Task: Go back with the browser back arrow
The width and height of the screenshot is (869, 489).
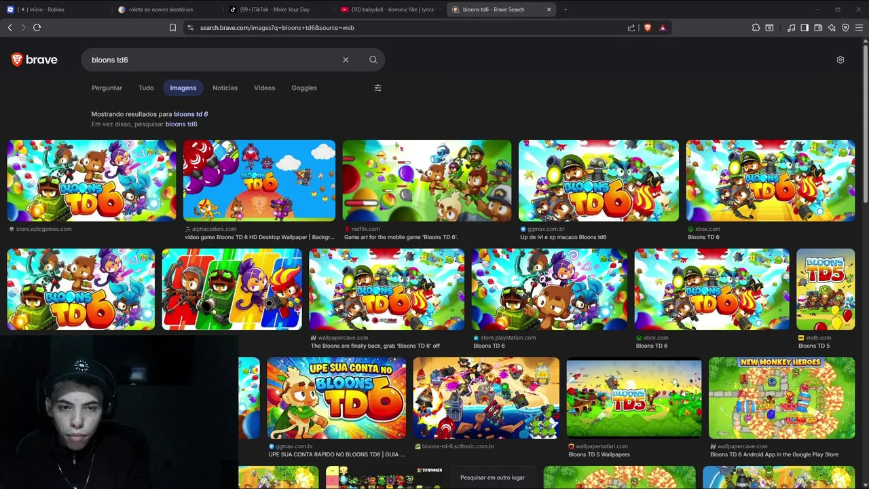Action: (10, 28)
